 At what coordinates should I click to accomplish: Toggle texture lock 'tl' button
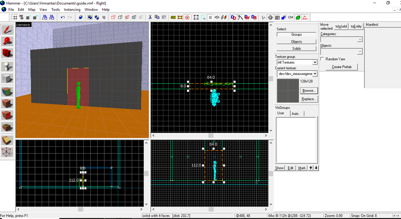pos(210,17)
